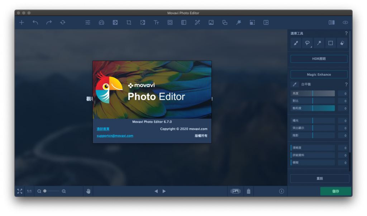This screenshot has width=367, height=216.
Task: Click the 亮度 value input field
Action: click(343, 94)
